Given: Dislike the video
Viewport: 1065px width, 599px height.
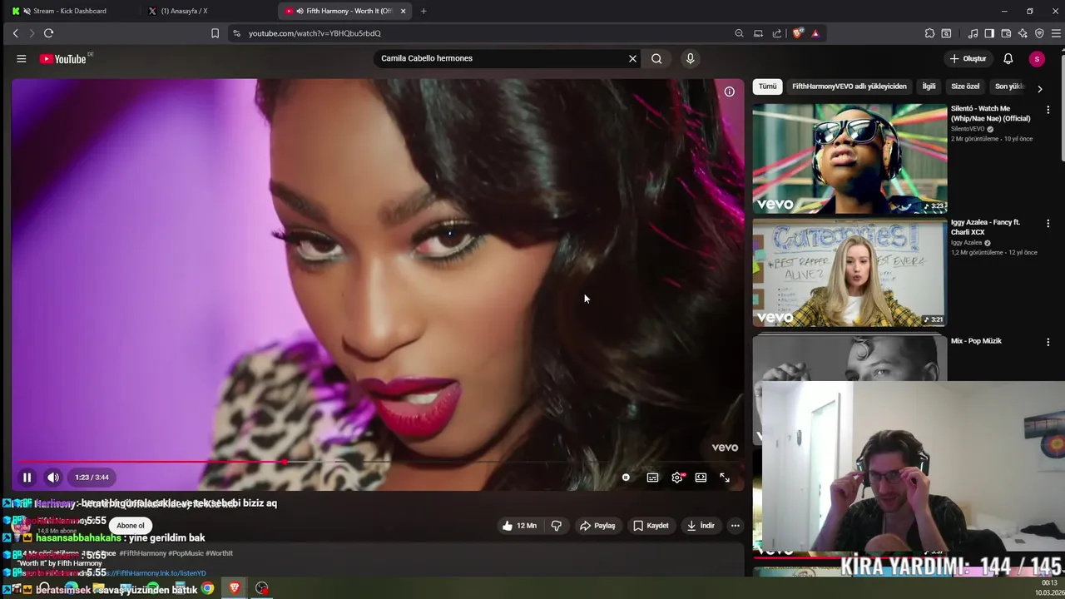Looking at the screenshot, I should pyautogui.click(x=556, y=526).
